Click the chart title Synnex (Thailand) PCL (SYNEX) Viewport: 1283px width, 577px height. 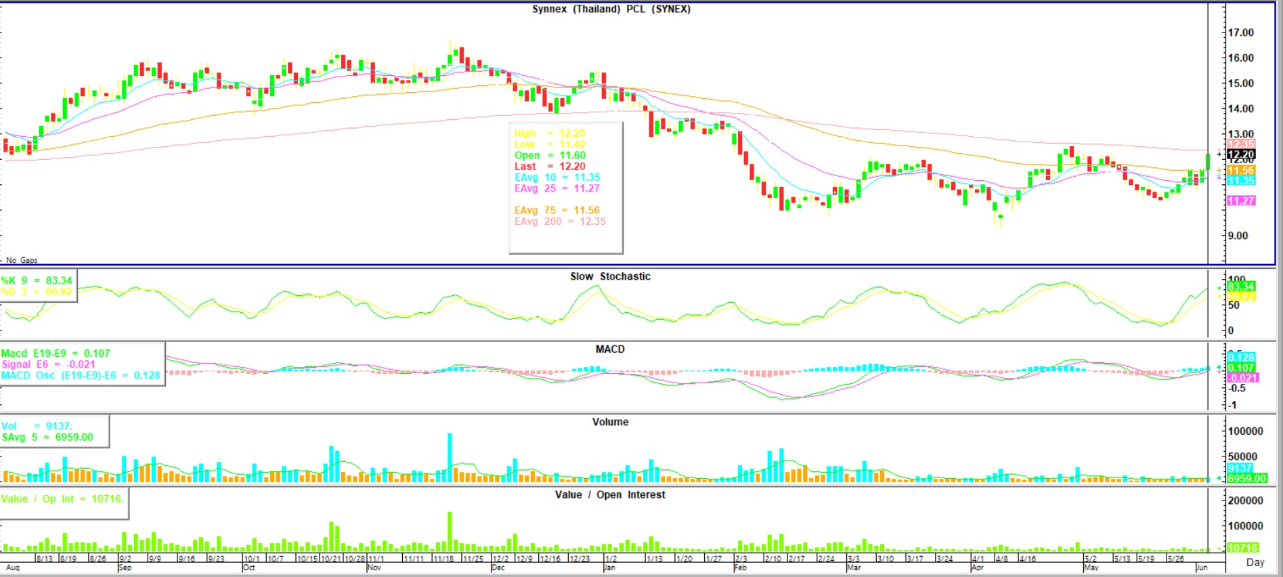tap(611, 9)
